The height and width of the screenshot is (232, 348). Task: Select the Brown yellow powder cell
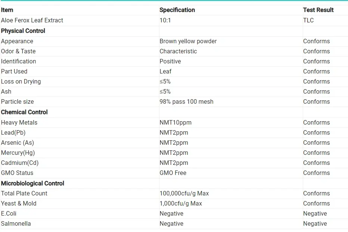tap(188, 41)
